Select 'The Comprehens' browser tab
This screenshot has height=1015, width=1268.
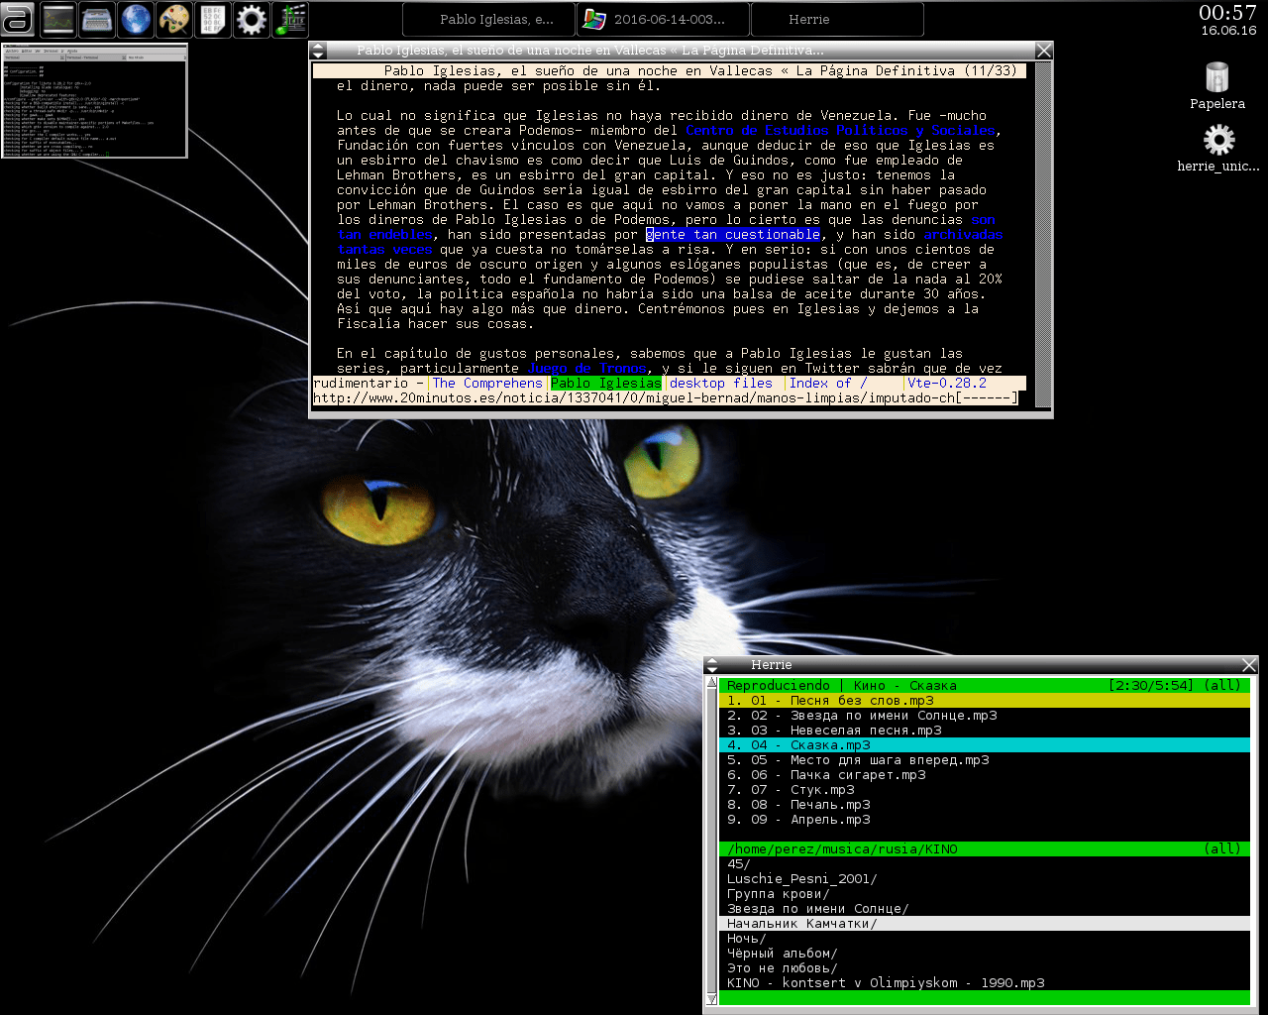487,384
